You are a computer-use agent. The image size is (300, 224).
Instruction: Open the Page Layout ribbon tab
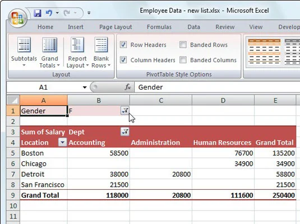[116, 27]
